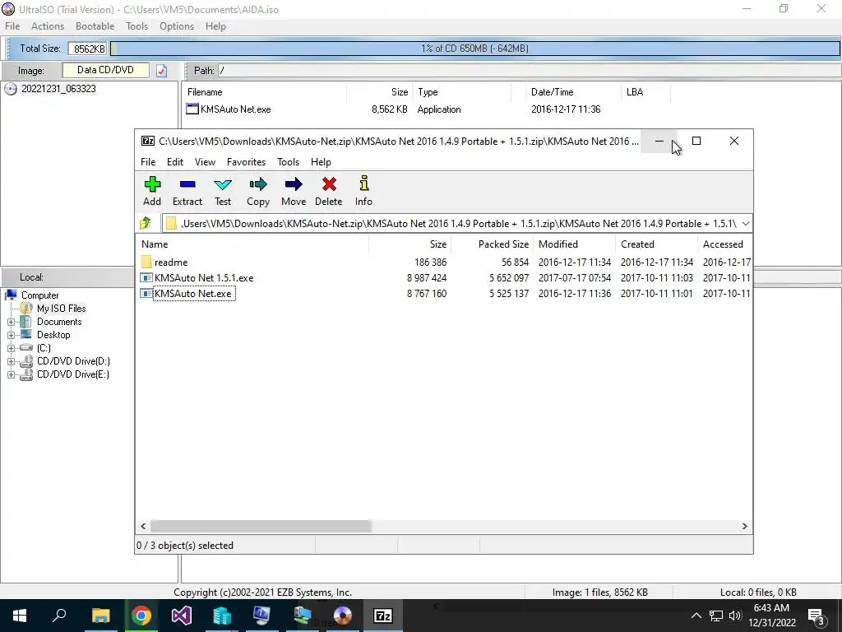Screen dimensions: 842x632
Task: Click KMSAuto Net.exe icon in UltraISO file list
Action: point(192,109)
